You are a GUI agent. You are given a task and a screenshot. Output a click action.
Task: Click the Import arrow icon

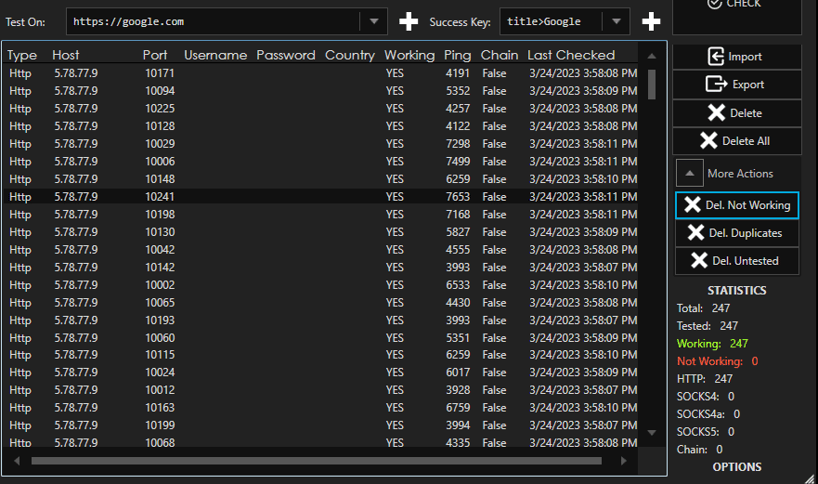click(716, 57)
